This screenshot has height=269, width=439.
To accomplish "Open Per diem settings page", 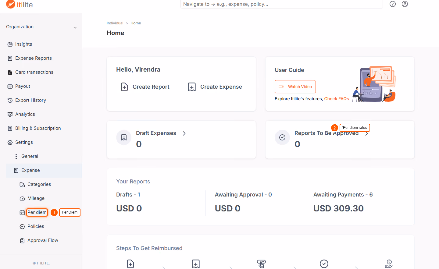I will coord(37,212).
